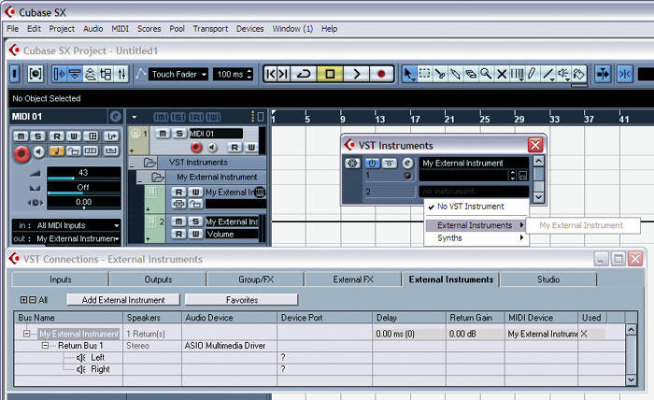
Task: Collapse the My External Instrument folder track
Action: click(140, 181)
